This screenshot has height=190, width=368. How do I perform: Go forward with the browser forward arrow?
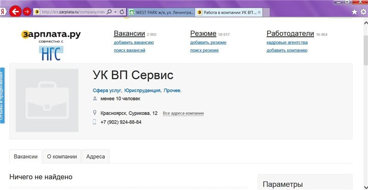point(27,11)
